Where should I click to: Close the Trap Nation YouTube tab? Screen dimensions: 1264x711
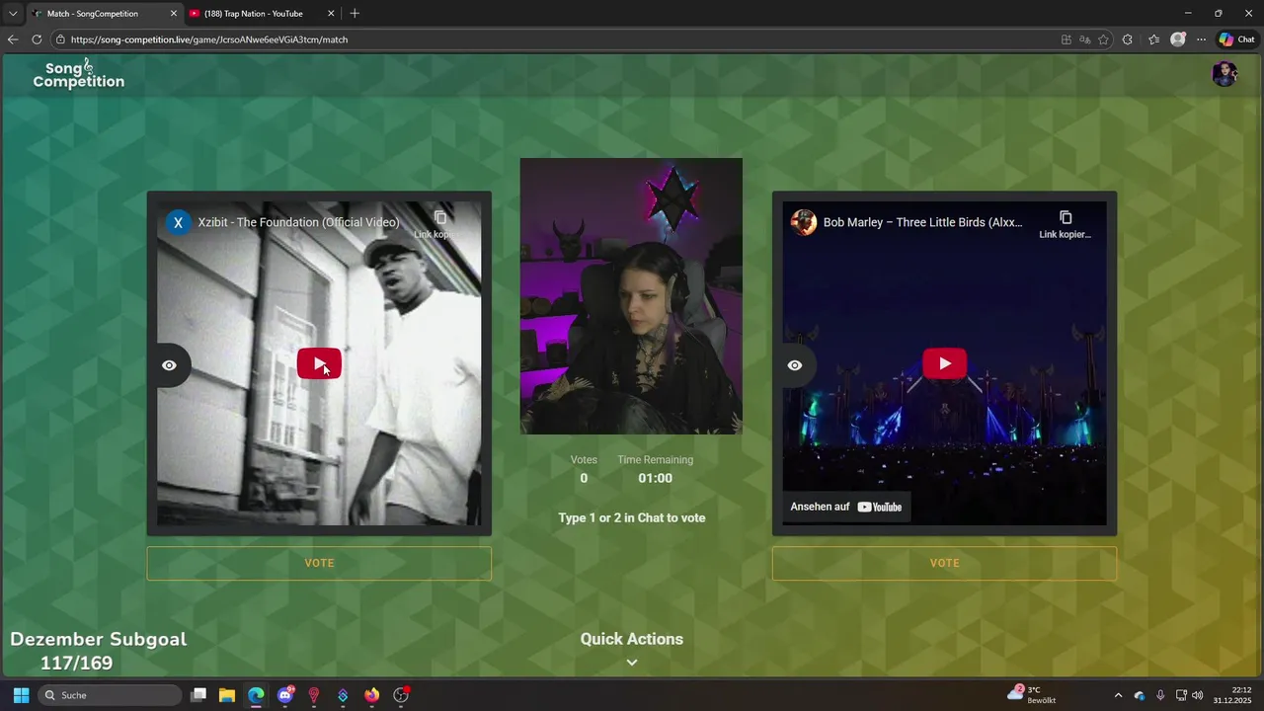(331, 14)
